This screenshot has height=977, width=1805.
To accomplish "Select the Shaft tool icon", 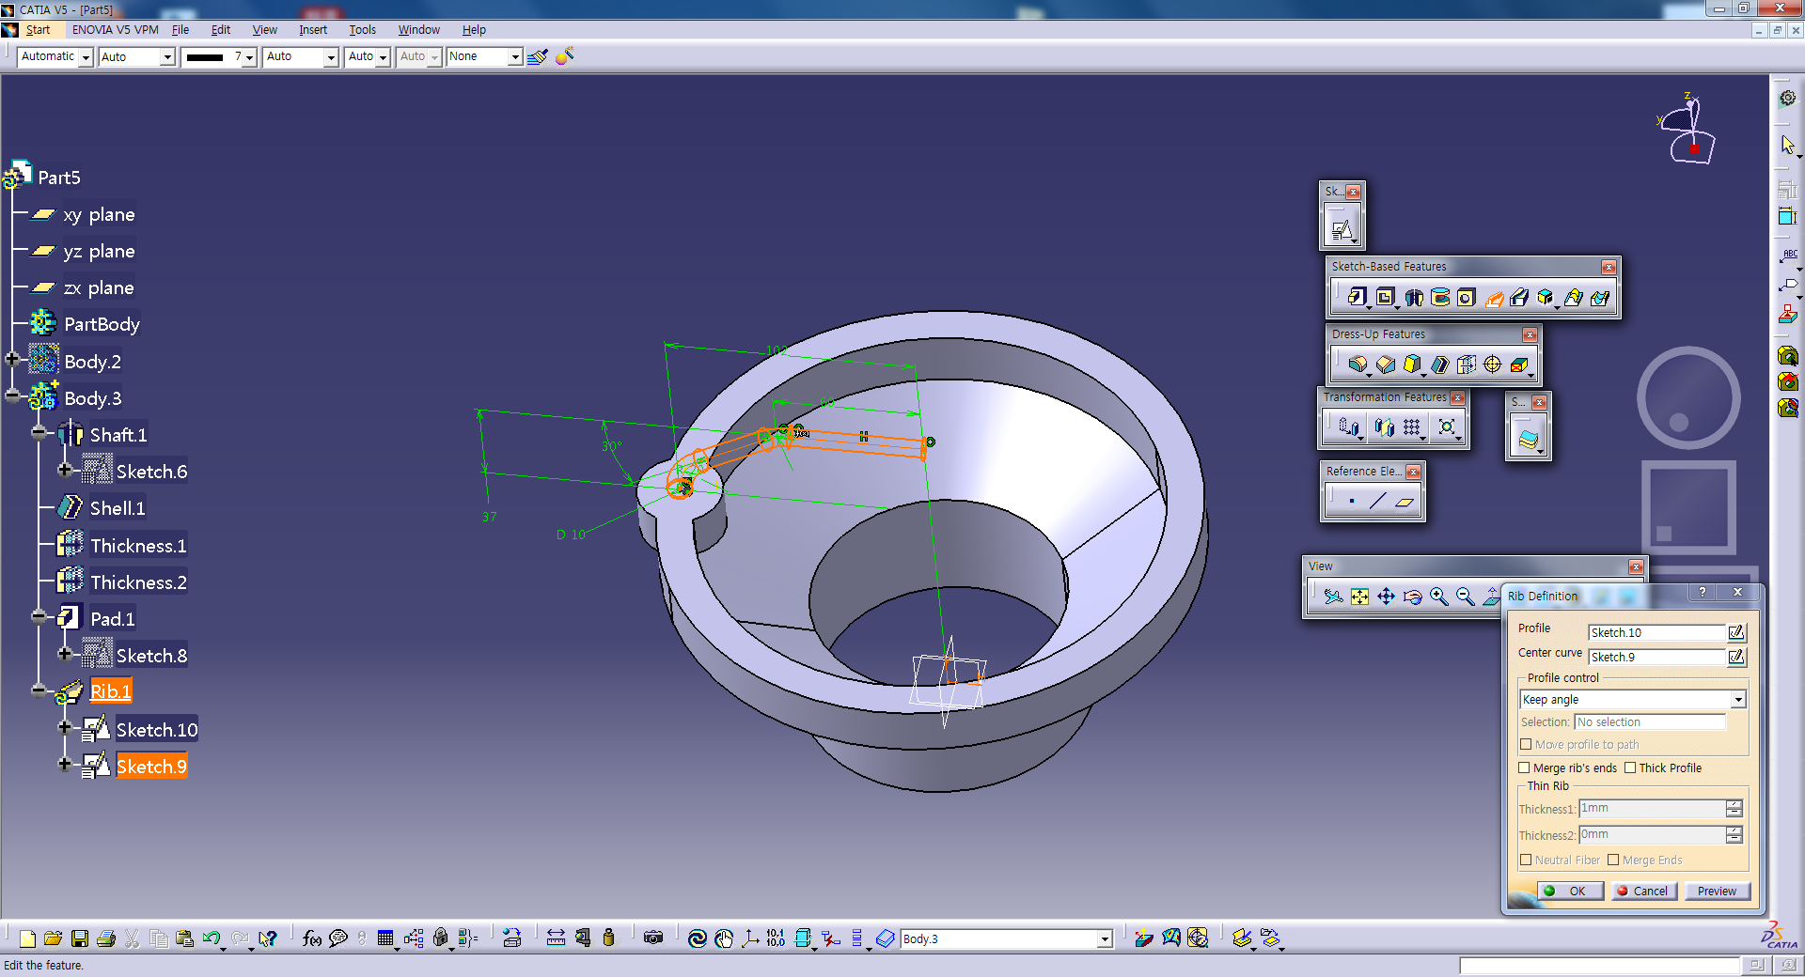I will click(1414, 298).
